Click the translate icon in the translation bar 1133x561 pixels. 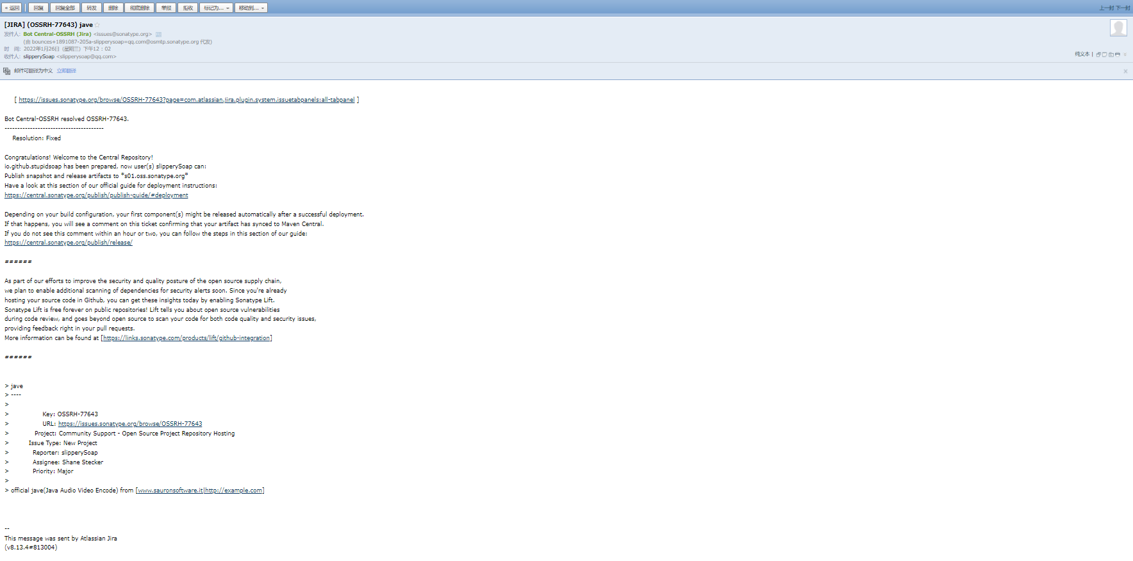6,71
